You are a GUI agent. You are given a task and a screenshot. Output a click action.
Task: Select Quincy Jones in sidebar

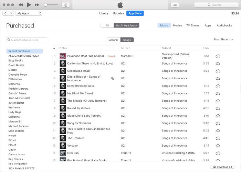[17, 154]
